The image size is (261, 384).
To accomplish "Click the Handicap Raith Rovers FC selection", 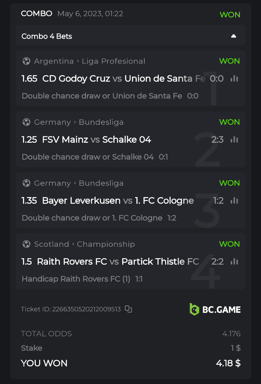I will coord(76,279).
